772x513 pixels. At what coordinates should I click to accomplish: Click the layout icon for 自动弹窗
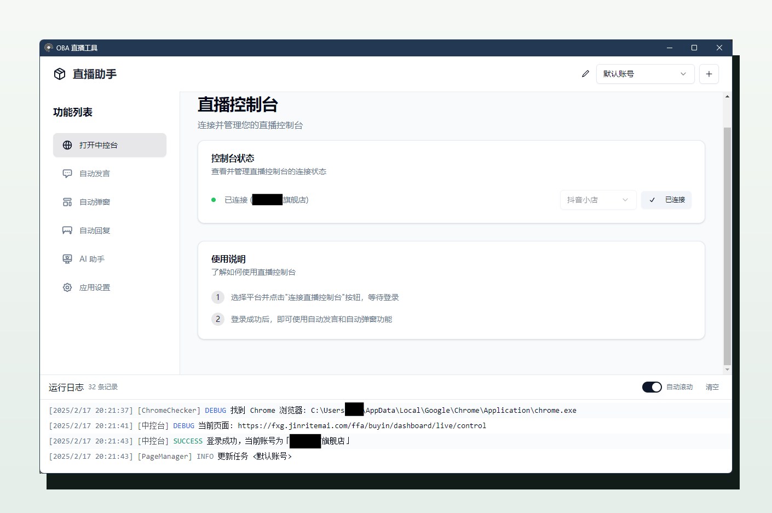point(67,202)
